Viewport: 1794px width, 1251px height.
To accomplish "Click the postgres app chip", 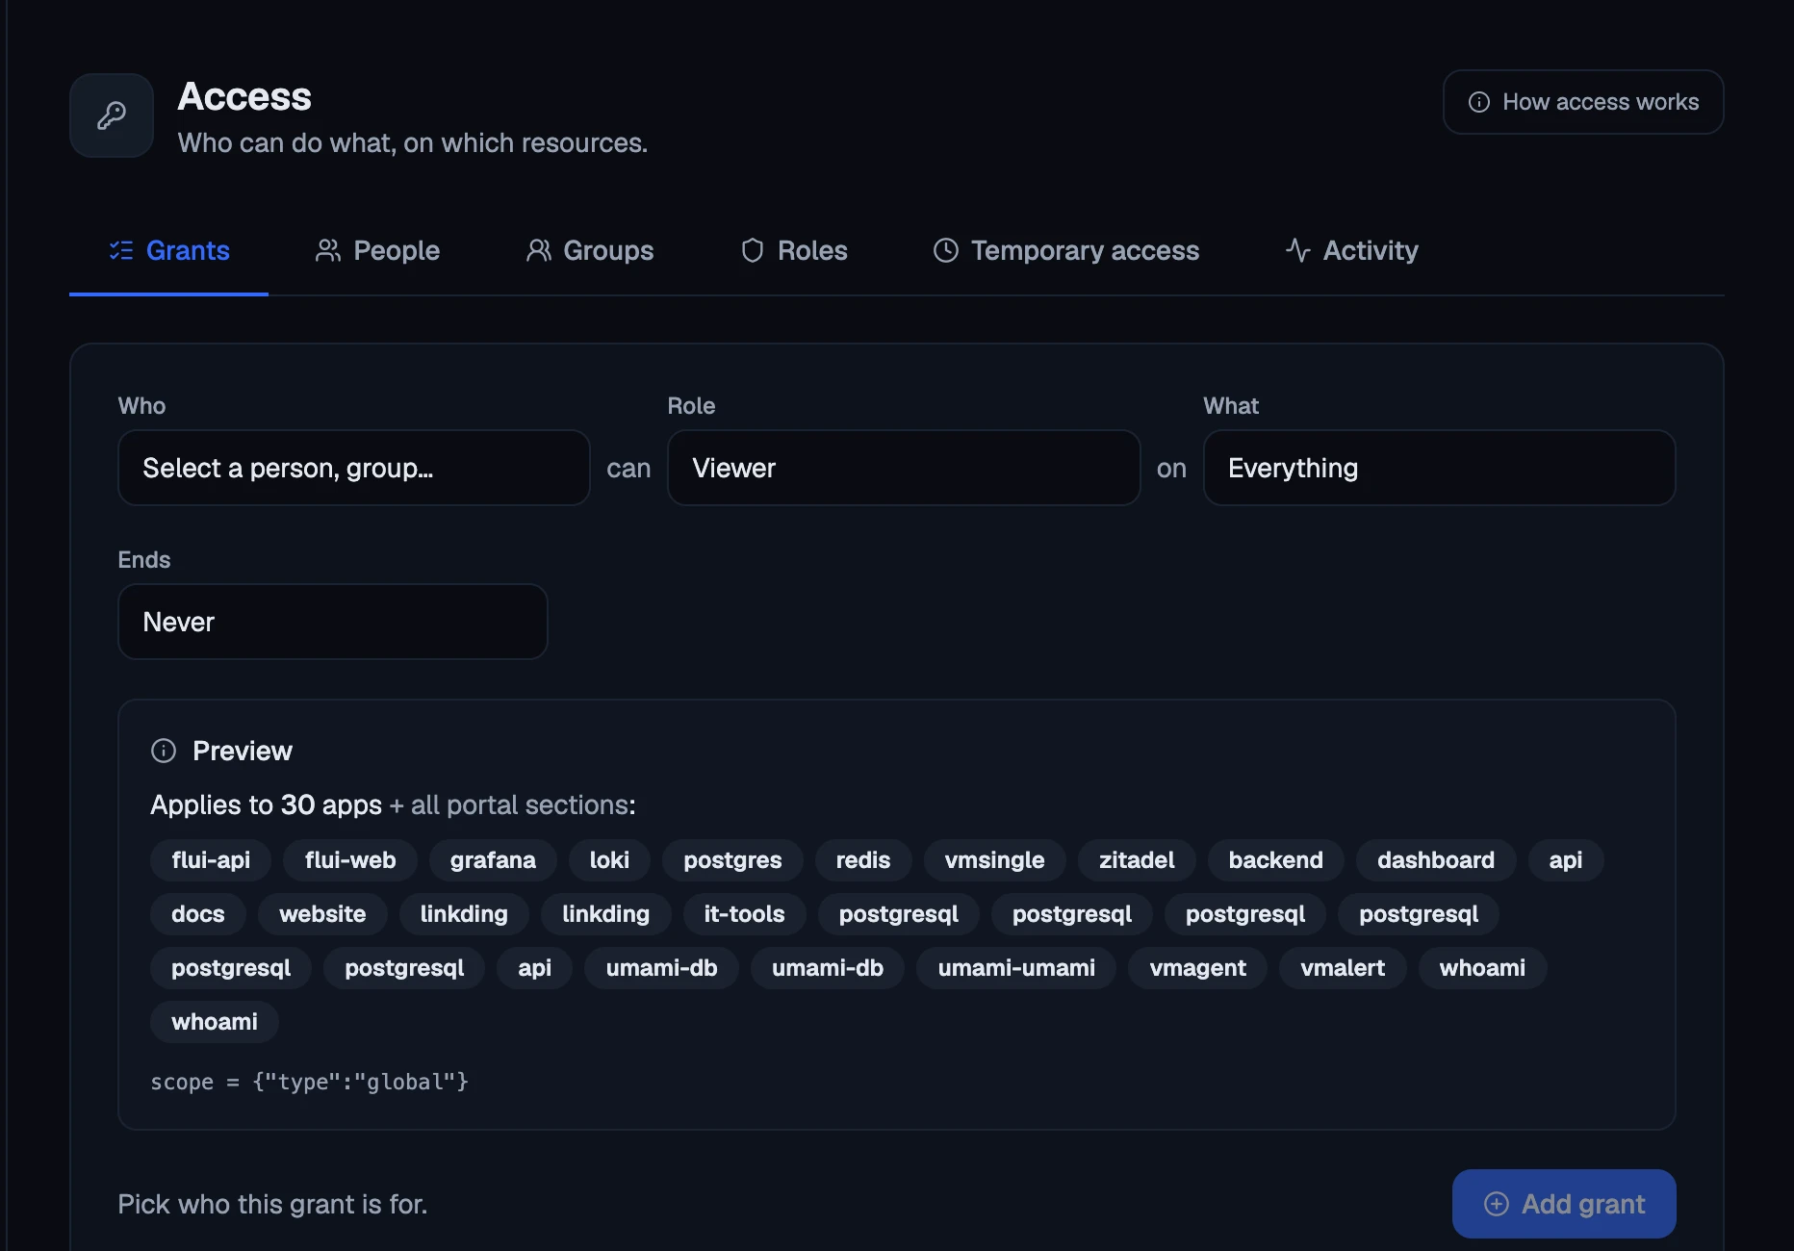I will (732, 860).
